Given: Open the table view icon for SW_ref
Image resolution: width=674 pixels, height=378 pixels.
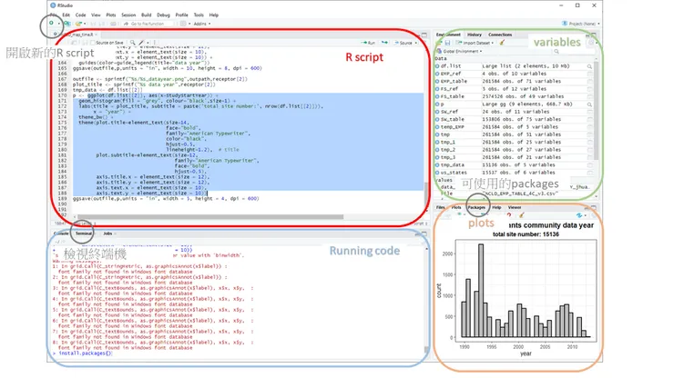Looking at the screenshot, I should click(589, 112).
